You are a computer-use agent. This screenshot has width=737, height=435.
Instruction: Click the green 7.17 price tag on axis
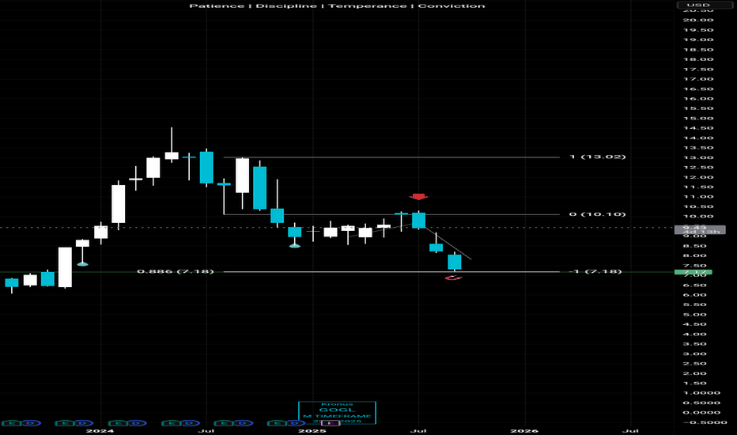tap(693, 272)
